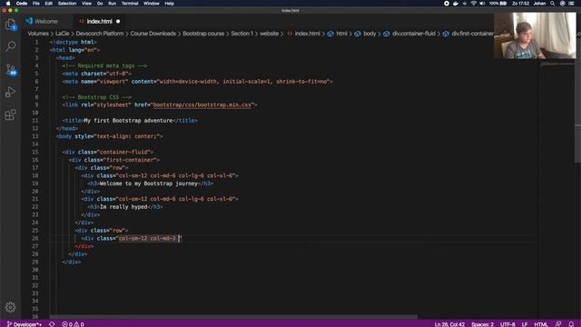Image resolution: width=581 pixels, height=327 pixels.
Task: Change end of line sequence LF
Action: click(x=525, y=324)
